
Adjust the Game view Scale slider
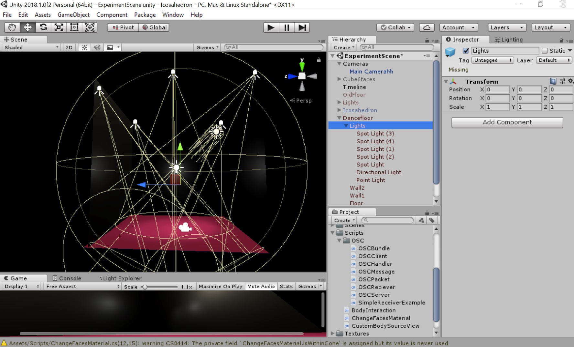[145, 287]
